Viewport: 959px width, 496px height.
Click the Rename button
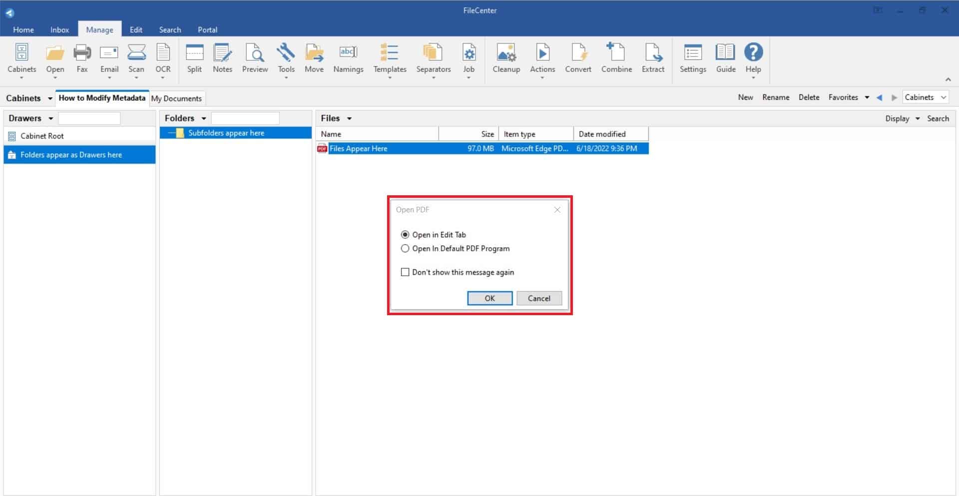776,97
